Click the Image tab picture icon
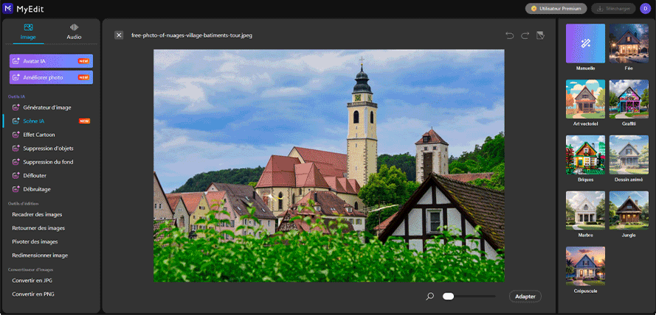The image size is (656, 315). tap(29, 27)
